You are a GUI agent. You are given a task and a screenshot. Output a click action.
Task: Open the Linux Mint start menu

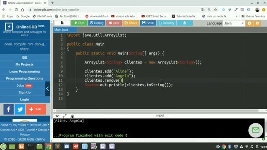coord(3,146)
